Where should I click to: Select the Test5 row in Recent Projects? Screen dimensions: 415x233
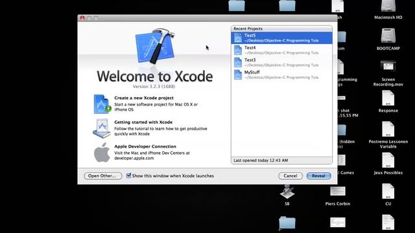281,38
